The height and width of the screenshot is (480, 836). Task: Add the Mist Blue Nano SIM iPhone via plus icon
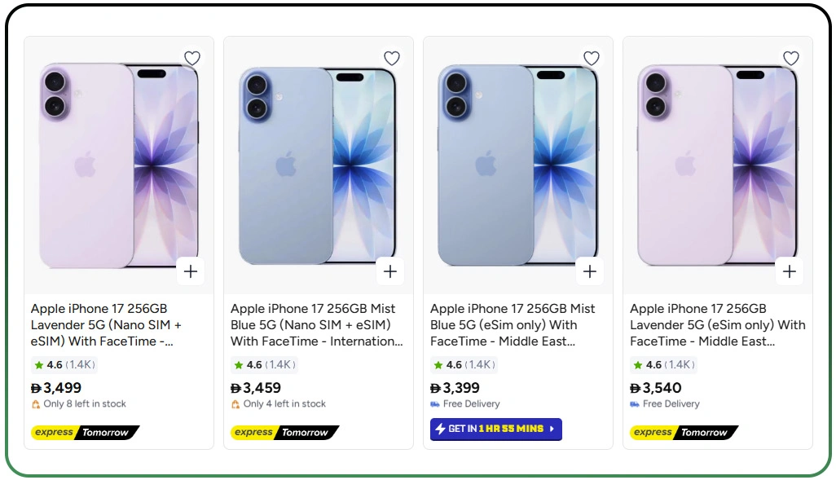click(x=390, y=271)
